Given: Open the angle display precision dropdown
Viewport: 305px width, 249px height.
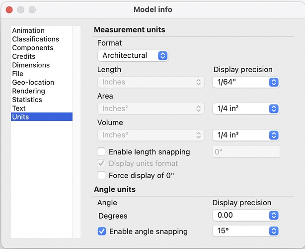Looking at the screenshot, I should [246, 216].
